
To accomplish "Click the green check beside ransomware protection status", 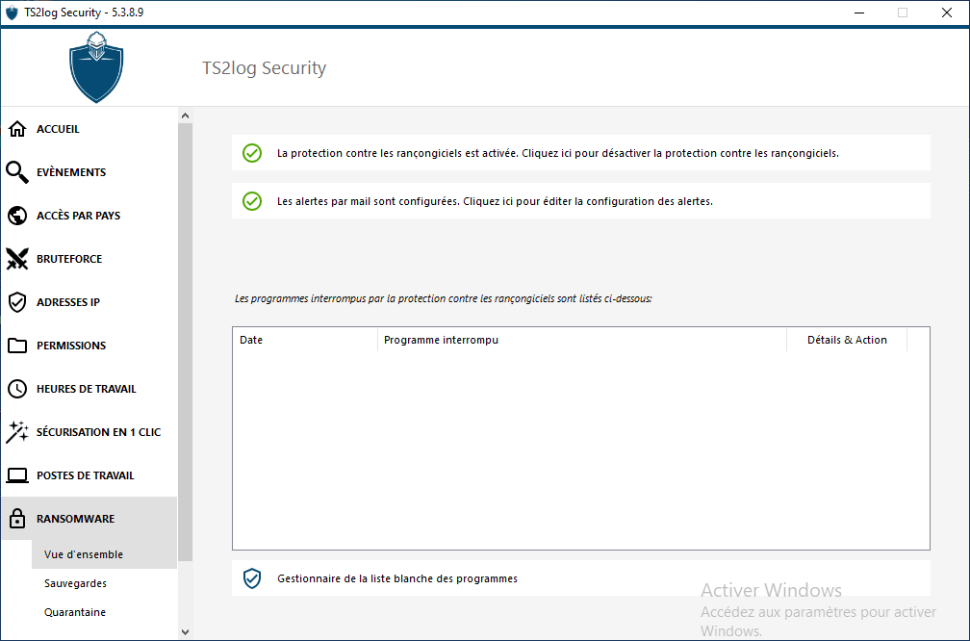I will pyautogui.click(x=252, y=153).
